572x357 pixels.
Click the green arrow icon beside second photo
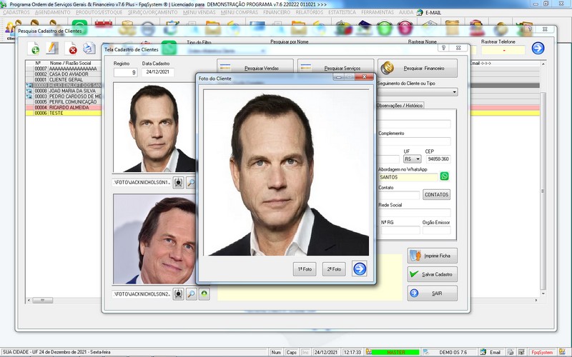click(204, 293)
